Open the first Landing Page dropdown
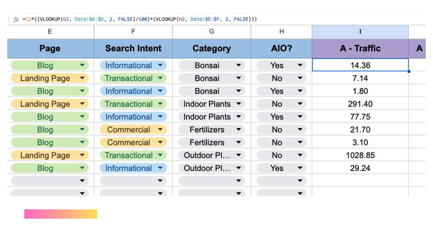 pos(82,78)
